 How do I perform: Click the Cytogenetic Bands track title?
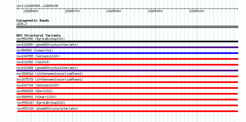(33, 20)
